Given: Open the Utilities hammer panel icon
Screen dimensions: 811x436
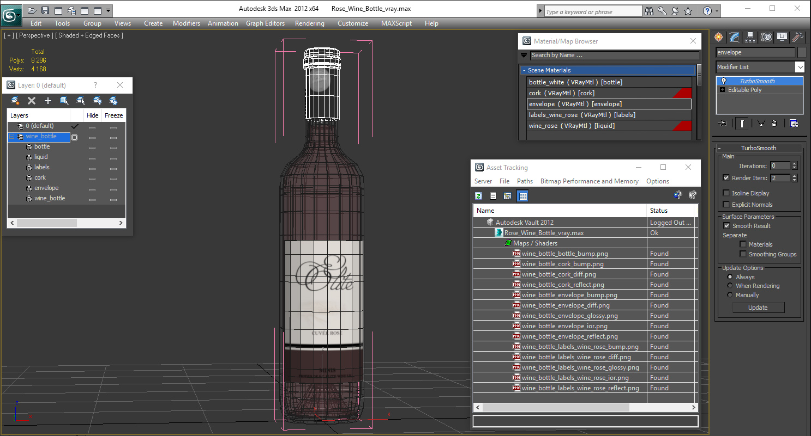Looking at the screenshot, I should coord(798,37).
